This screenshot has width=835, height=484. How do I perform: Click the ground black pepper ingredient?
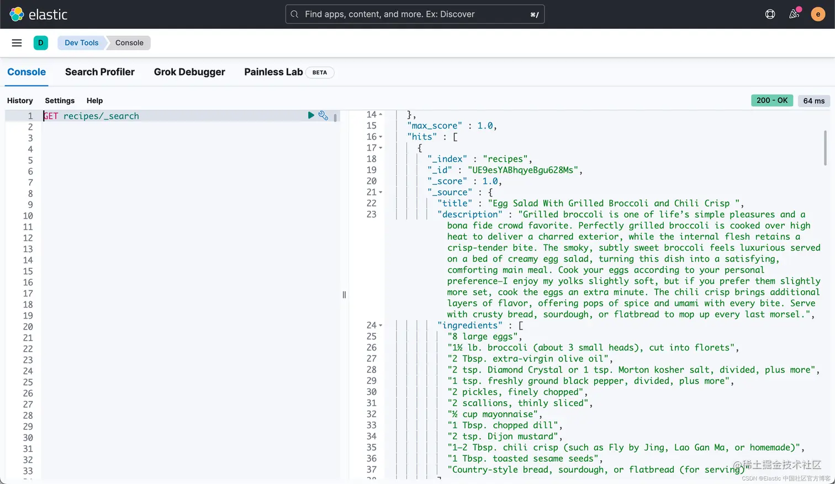pos(590,381)
